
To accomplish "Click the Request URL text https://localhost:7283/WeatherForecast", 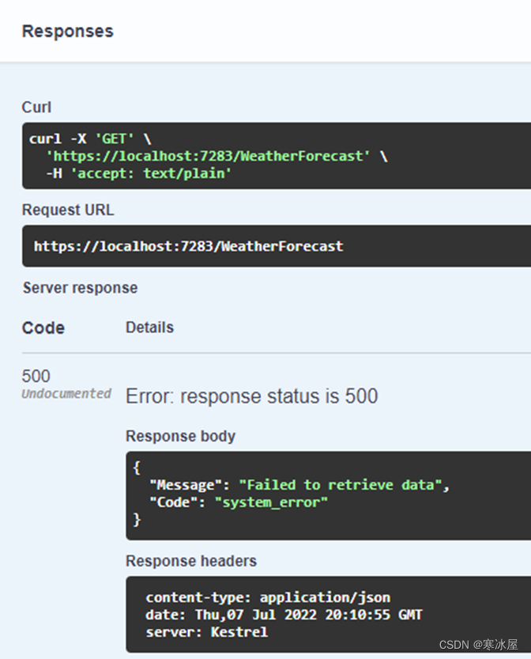I will pyautogui.click(x=189, y=246).
